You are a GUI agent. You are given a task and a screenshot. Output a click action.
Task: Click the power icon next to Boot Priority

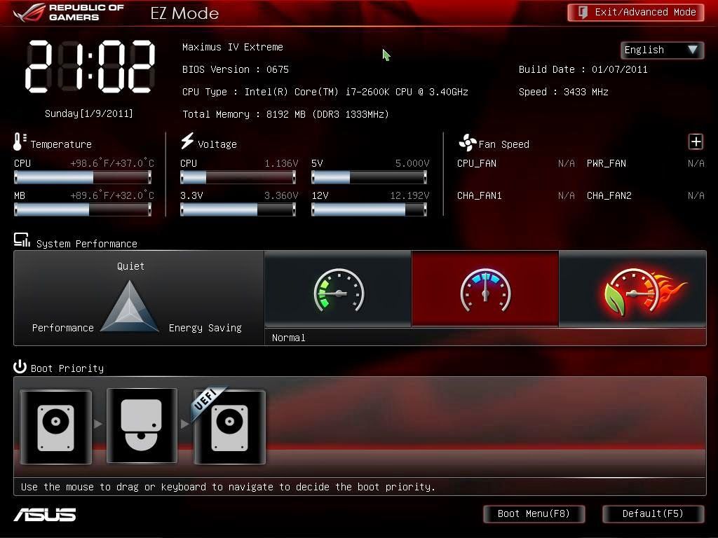(20, 367)
